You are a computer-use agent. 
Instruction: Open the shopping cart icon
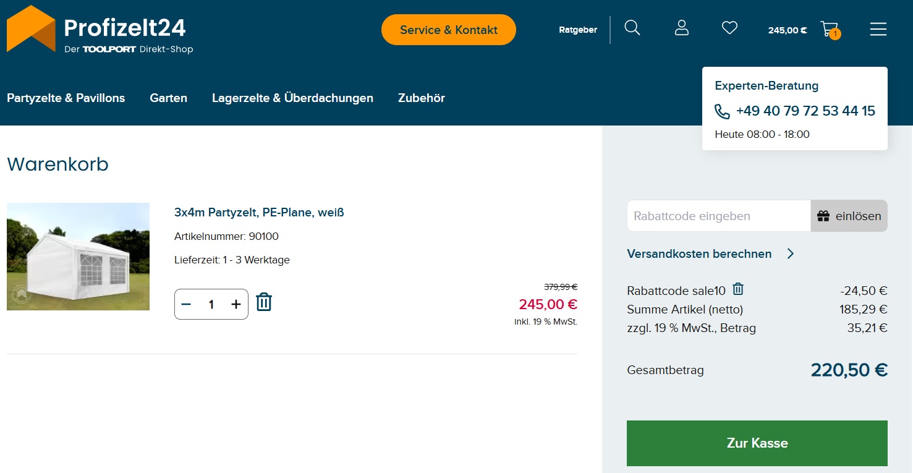click(829, 29)
